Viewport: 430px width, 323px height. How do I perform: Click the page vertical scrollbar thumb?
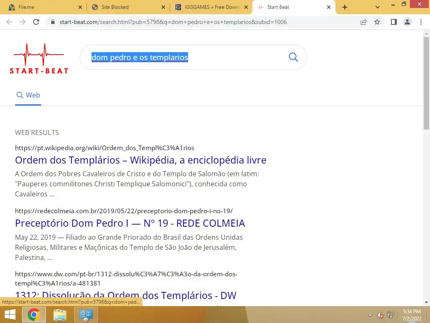tap(426, 83)
